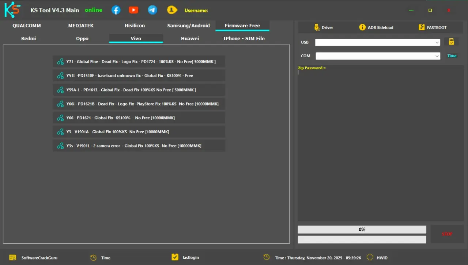Click the yellow user account icon

coord(172,10)
